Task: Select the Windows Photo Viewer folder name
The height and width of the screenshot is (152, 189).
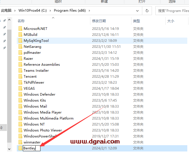Action: (43, 130)
